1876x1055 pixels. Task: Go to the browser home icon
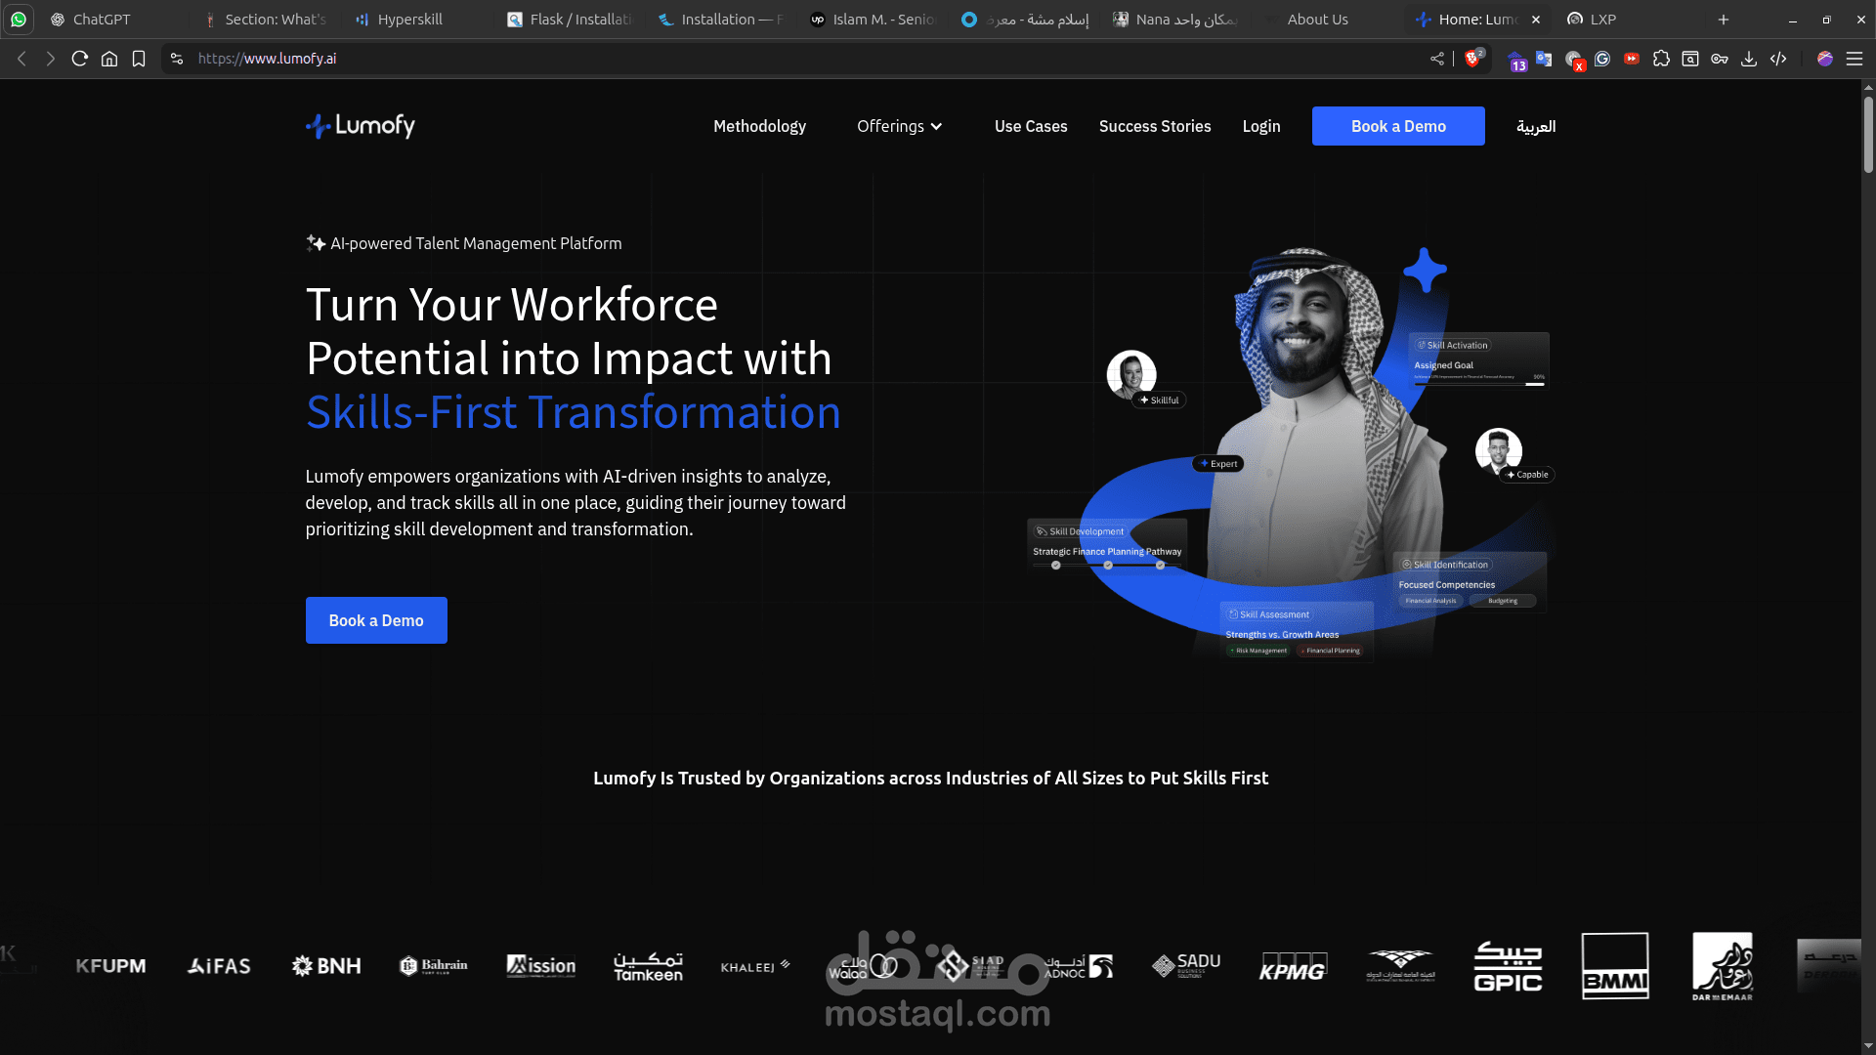click(109, 59)
